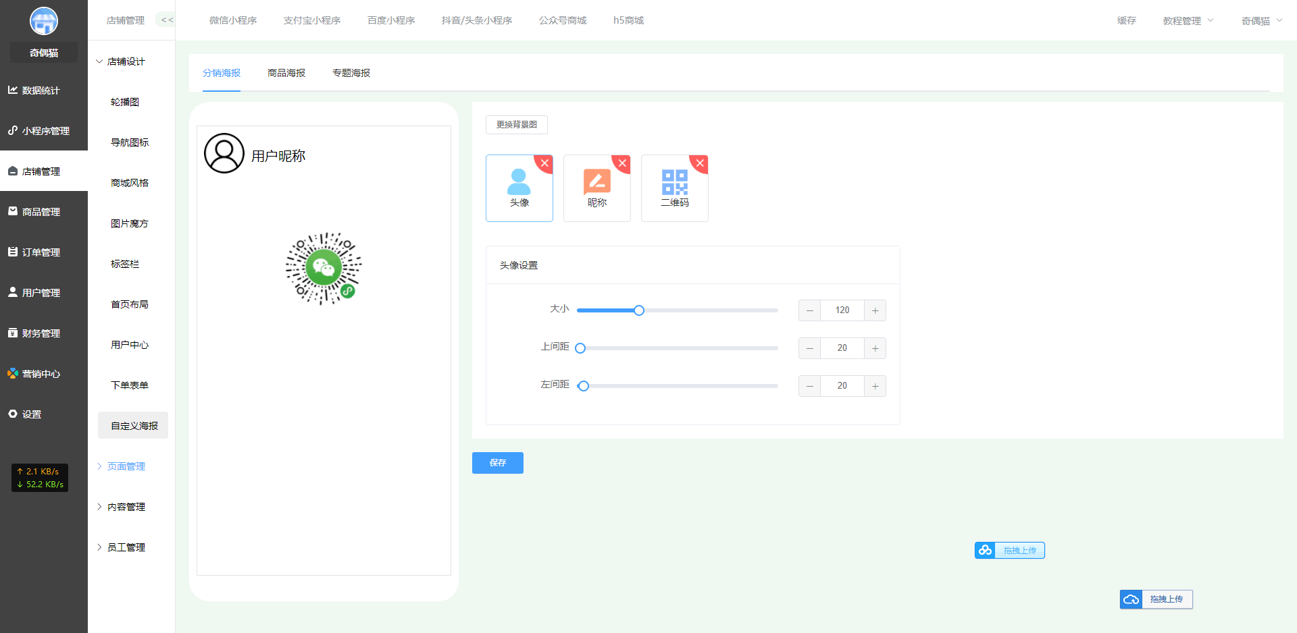1297x633 pixels.
Task: Click the 保存 save button
Action: [x=498, y=463]
